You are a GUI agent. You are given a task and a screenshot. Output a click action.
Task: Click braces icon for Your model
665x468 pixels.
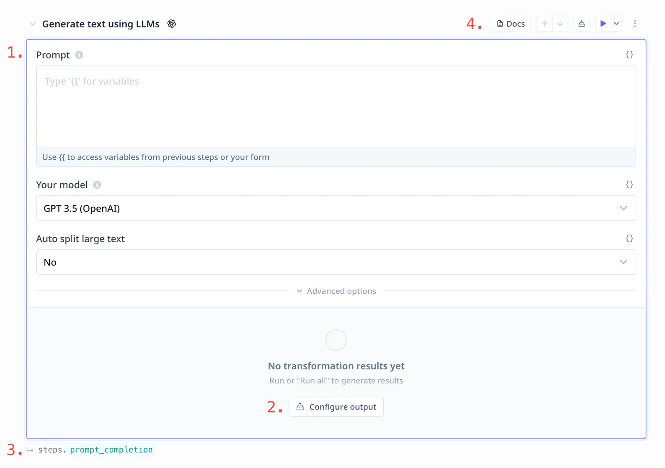tap(629, 185)
